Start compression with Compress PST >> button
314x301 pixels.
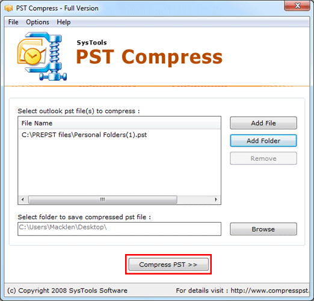[168, 264]
